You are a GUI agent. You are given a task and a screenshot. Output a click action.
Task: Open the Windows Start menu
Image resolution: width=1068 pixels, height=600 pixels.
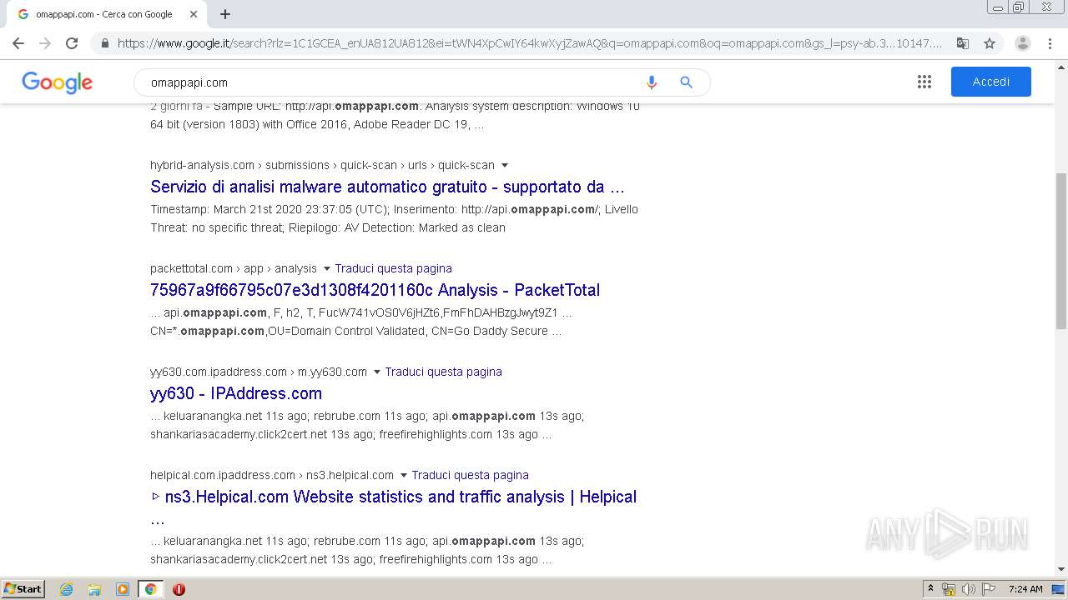(x=23, y=589)
